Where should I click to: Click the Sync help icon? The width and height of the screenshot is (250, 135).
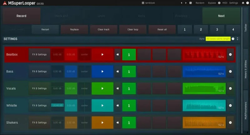click(x=233, y=39)
